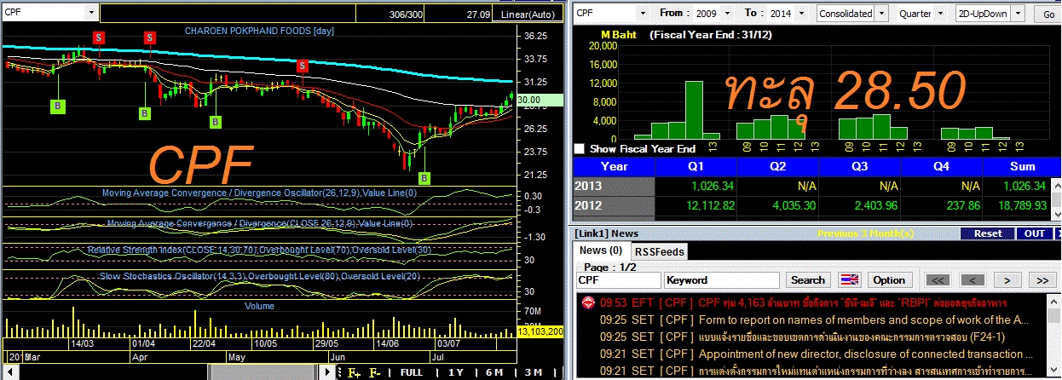Image resolution: width=1062 pixels, height=380 pixels.
Task: Open chart symbol CPF dropdown
Action: coord(92,13)
